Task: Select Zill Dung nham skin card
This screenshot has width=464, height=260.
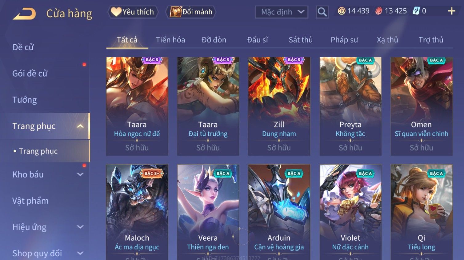Action: (279, 106)
